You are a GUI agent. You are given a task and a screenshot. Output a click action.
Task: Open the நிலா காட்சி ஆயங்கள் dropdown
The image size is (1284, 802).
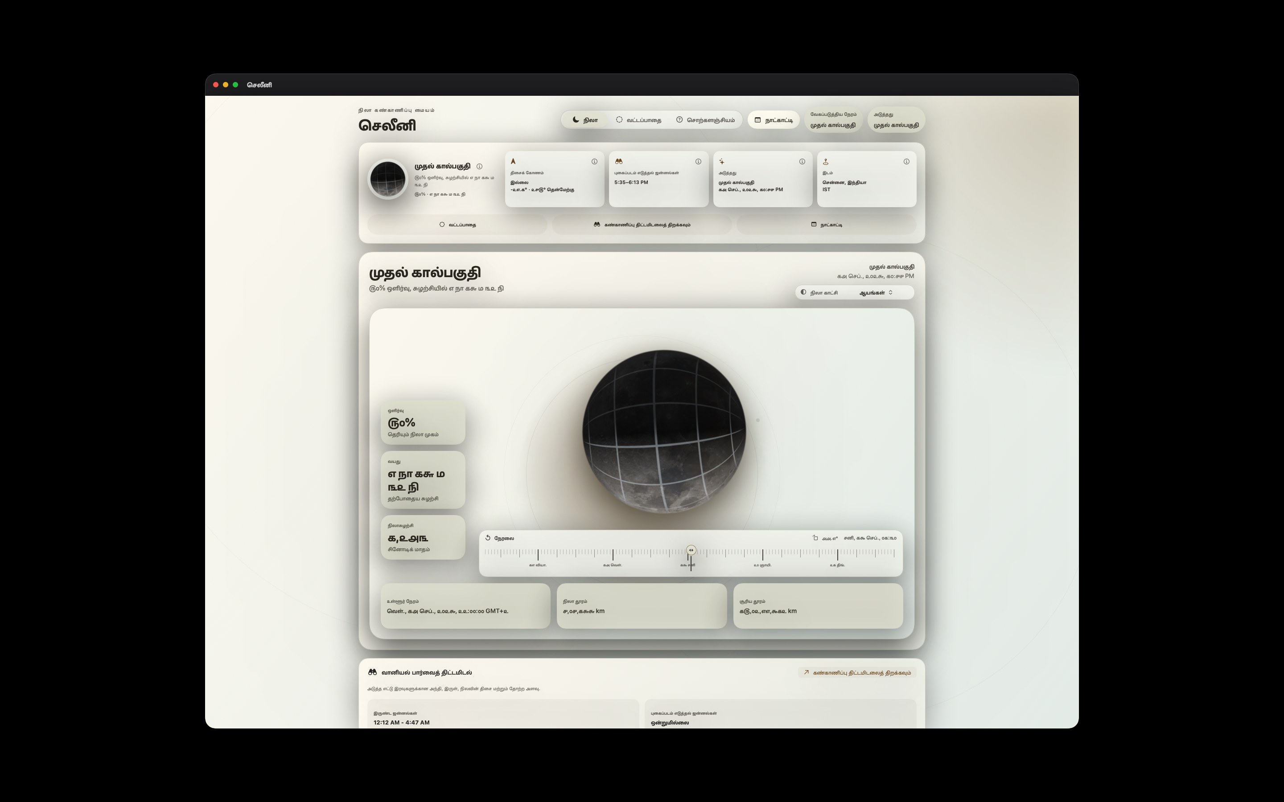click(x=854, y=292)
